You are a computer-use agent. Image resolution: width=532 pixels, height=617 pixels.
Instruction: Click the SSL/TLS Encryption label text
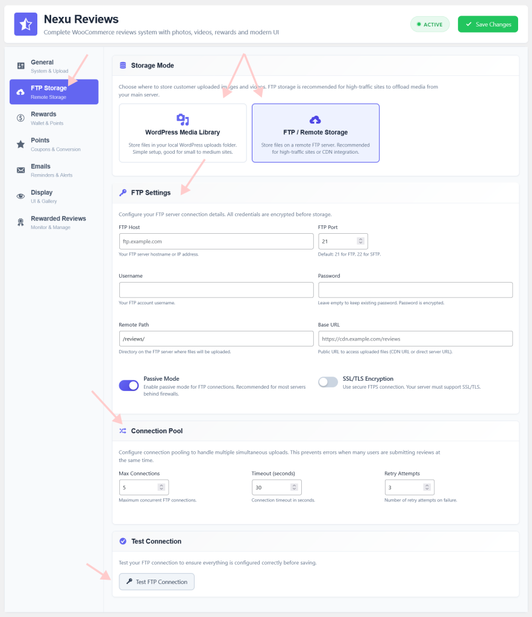[x=368, y=378]
